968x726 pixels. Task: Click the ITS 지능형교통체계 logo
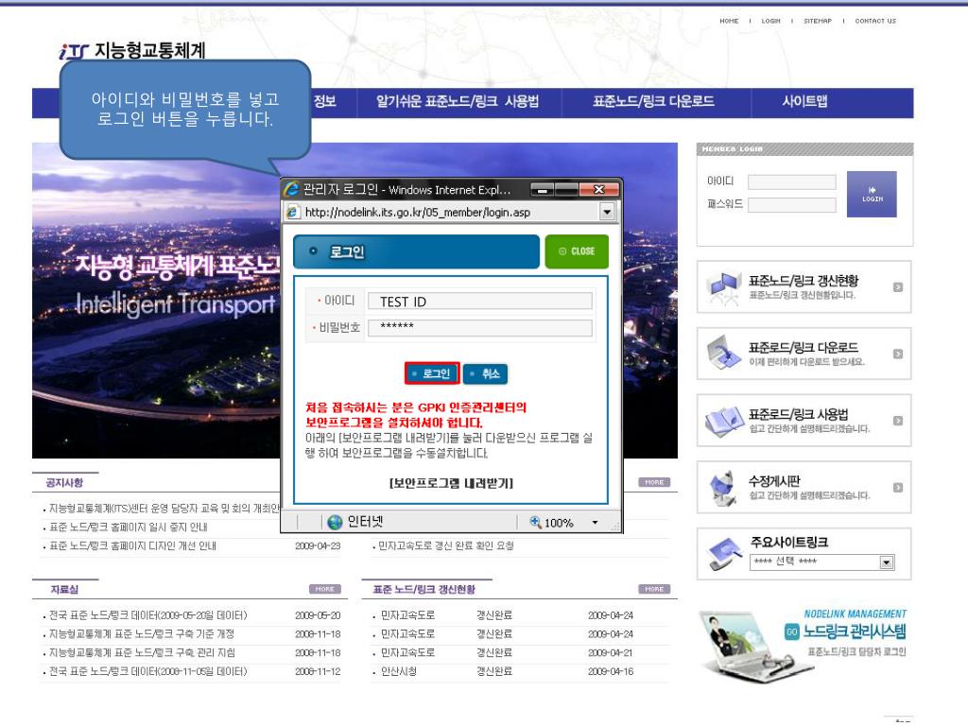131,49
